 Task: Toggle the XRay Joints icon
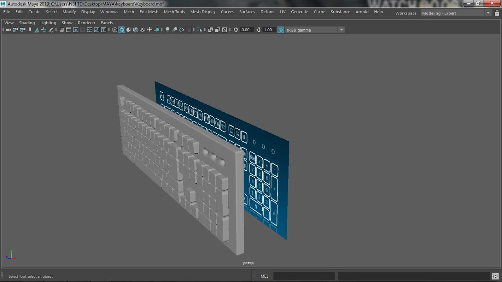225,30
